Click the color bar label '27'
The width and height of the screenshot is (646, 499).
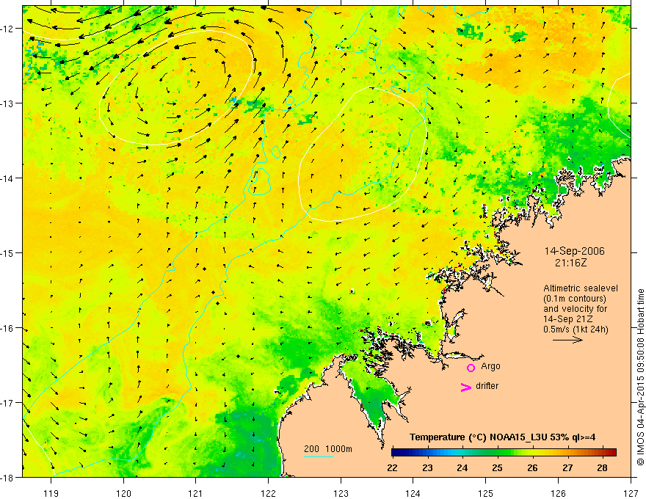567,468
